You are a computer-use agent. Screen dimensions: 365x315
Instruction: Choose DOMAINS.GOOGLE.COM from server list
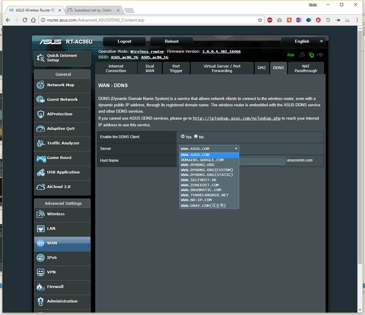point(209,160)
